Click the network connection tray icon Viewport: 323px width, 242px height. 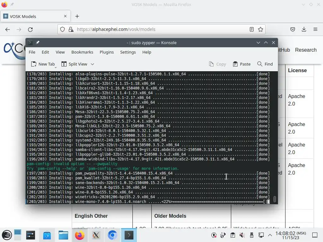261,235
